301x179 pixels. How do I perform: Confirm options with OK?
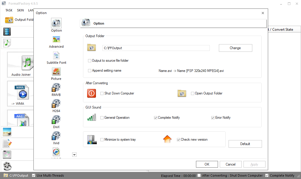[x=207, y=164]
